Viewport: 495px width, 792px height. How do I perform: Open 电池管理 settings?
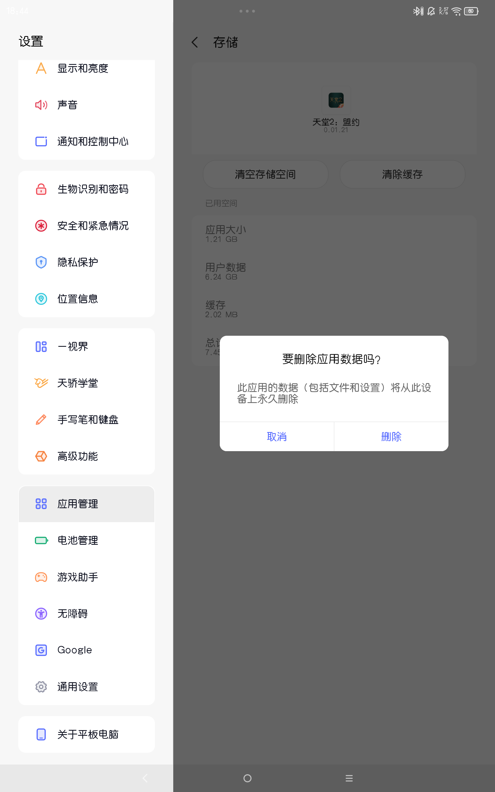(x=86, y=540)
